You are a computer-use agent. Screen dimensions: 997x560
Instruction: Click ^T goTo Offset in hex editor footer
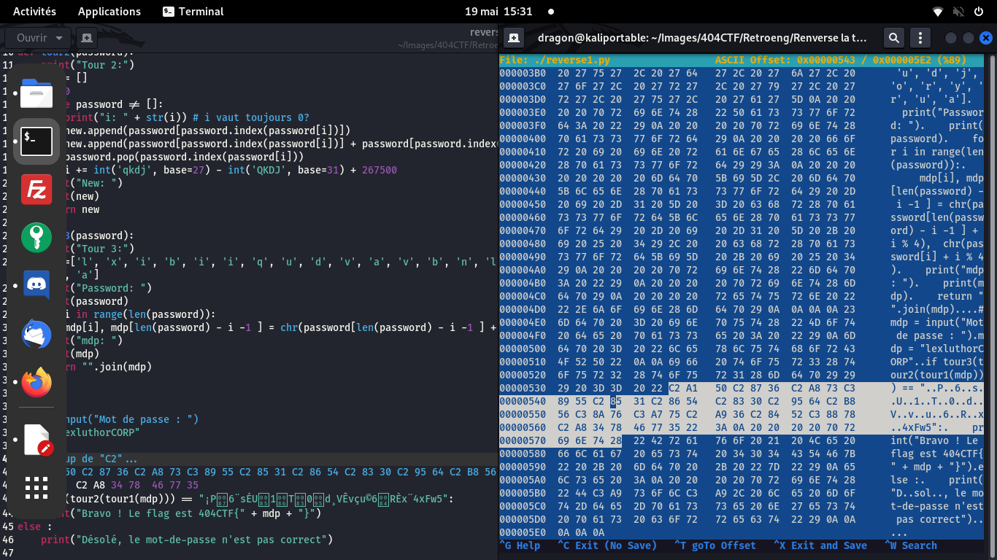click(715, 545)
